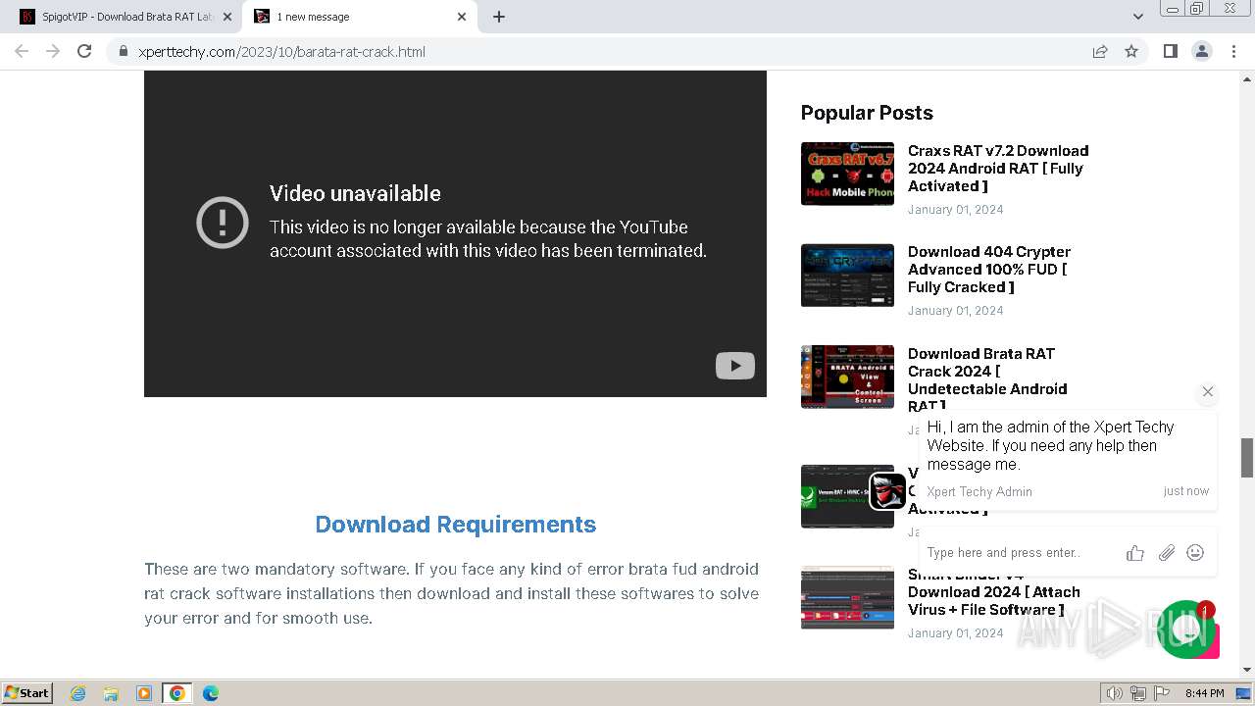Open the emoji picker in chat
1255x706 pixels.
(x=1195, y=553)
